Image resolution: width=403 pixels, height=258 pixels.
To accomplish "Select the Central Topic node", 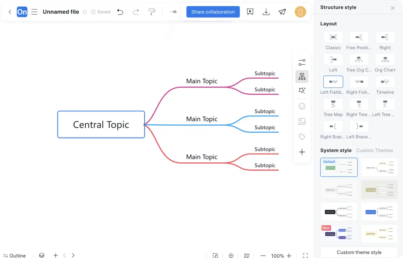I will point(101,125).
